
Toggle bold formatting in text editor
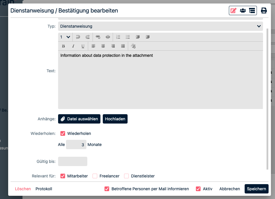click(x=63, y=46)
